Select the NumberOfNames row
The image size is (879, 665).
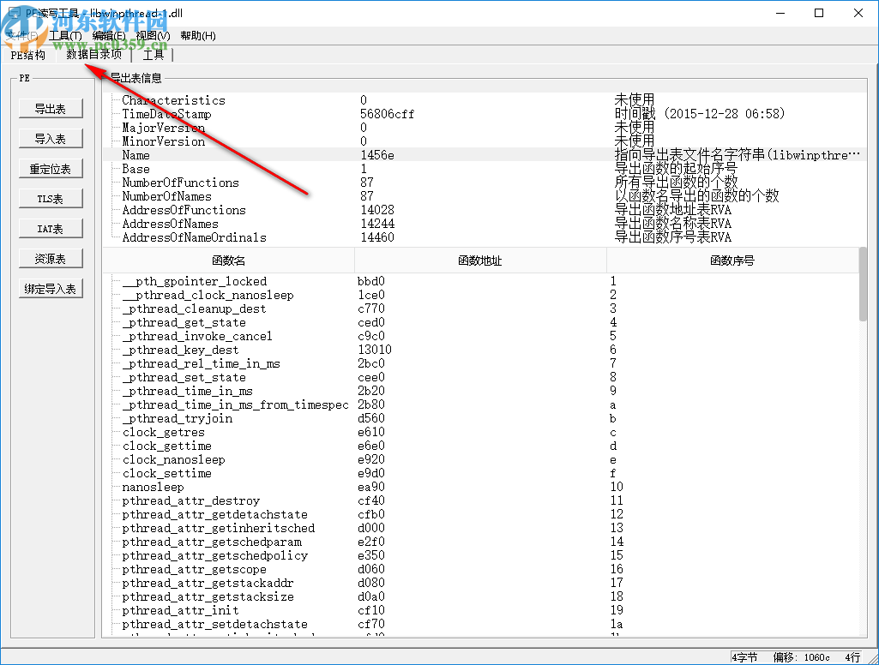point(485,196)
